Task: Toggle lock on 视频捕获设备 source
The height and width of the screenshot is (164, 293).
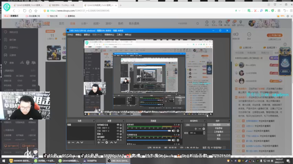Action: coord(121,125)
